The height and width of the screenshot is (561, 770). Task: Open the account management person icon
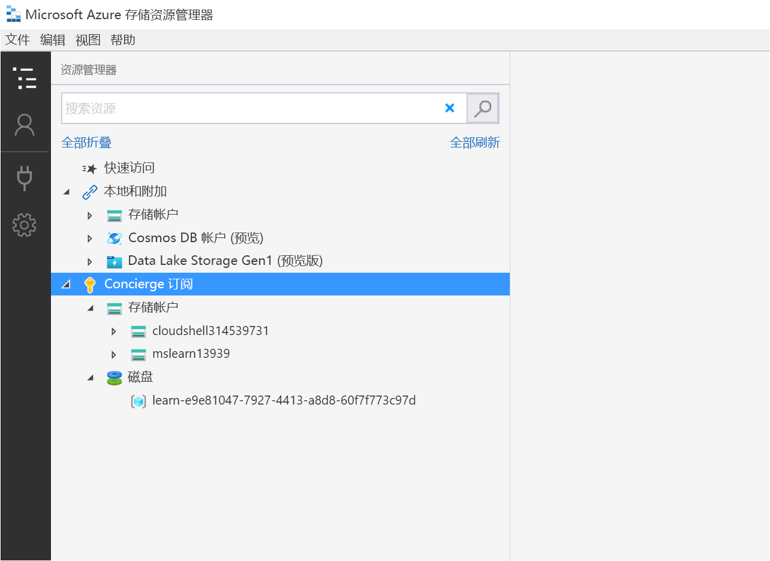pyautogui.click(x=25, y=125)
